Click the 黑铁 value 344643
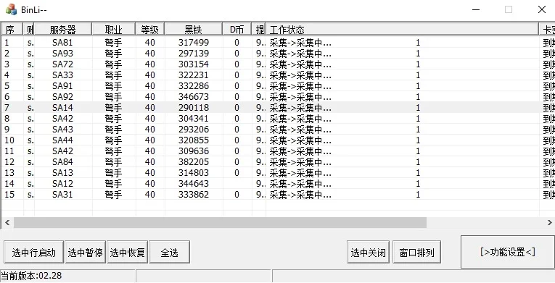The width and height of the screenshot is (555, 283). pyautogui.click(x=194, y=184)
